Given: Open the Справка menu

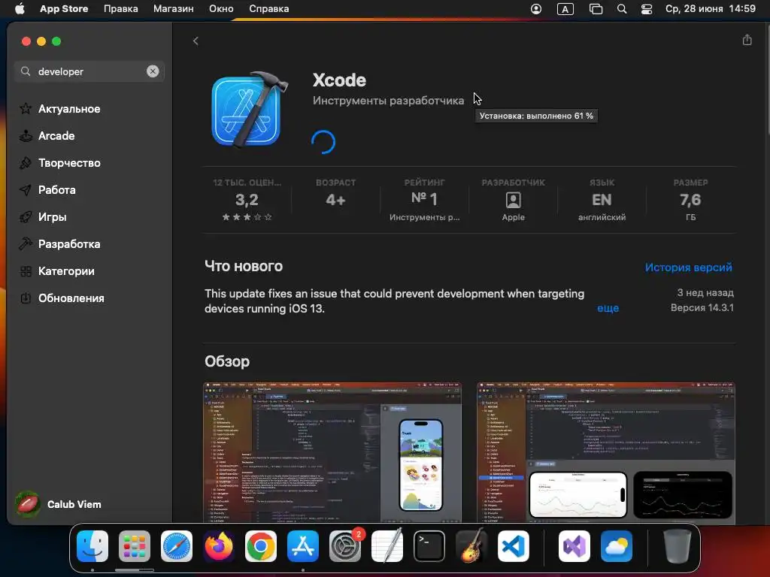Looking at the screenshot, I should click(x=268, y=9).
